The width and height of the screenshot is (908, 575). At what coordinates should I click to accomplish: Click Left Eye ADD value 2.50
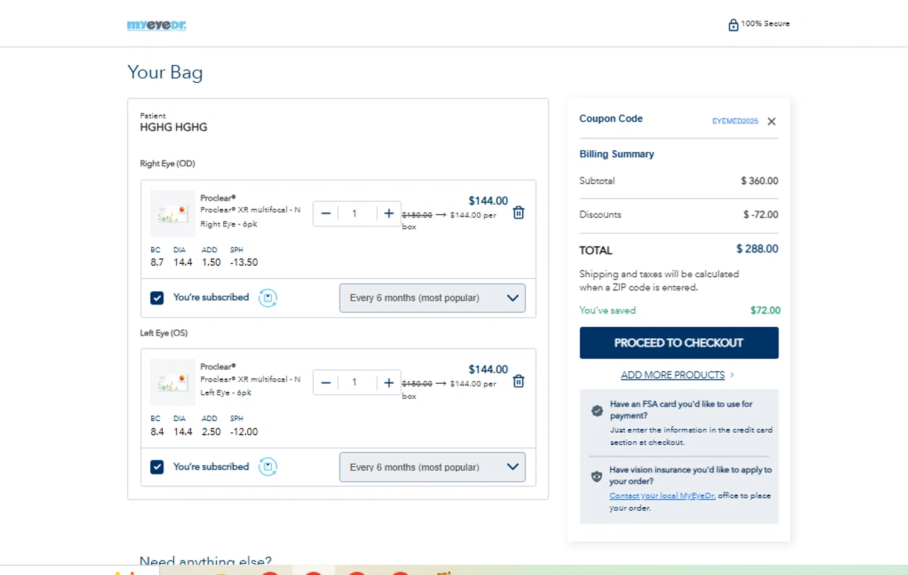point(211,432)
